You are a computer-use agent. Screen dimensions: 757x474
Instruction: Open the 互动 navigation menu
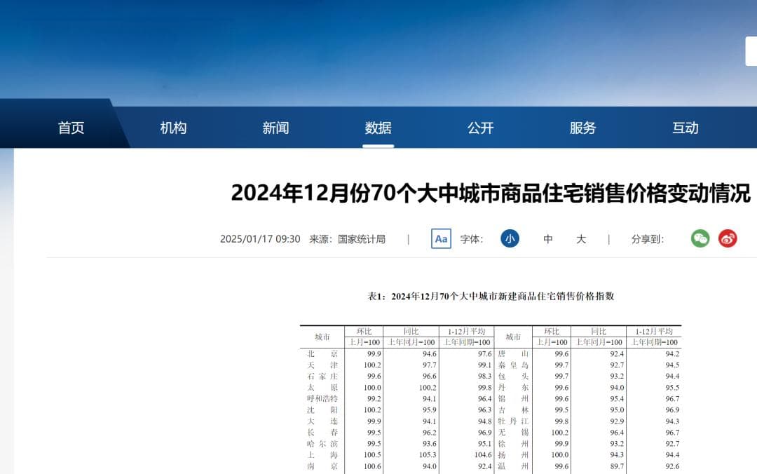tap(685, 128)
